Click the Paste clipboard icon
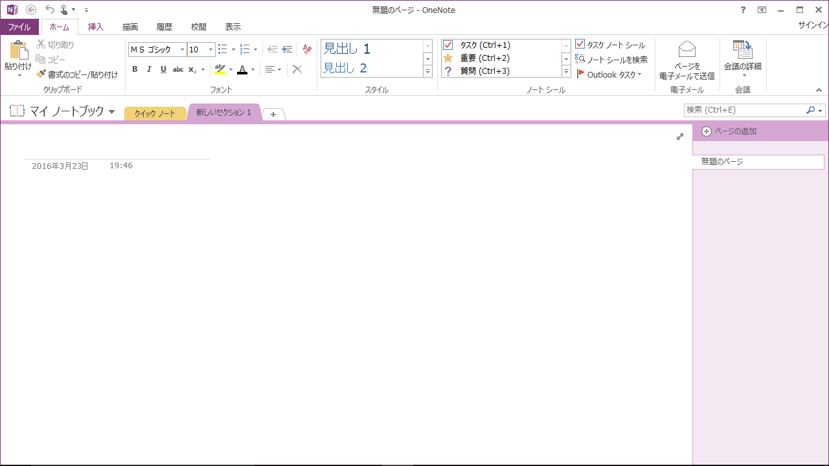829x466 pixels. pyautogui.click(x=19, y=50)
